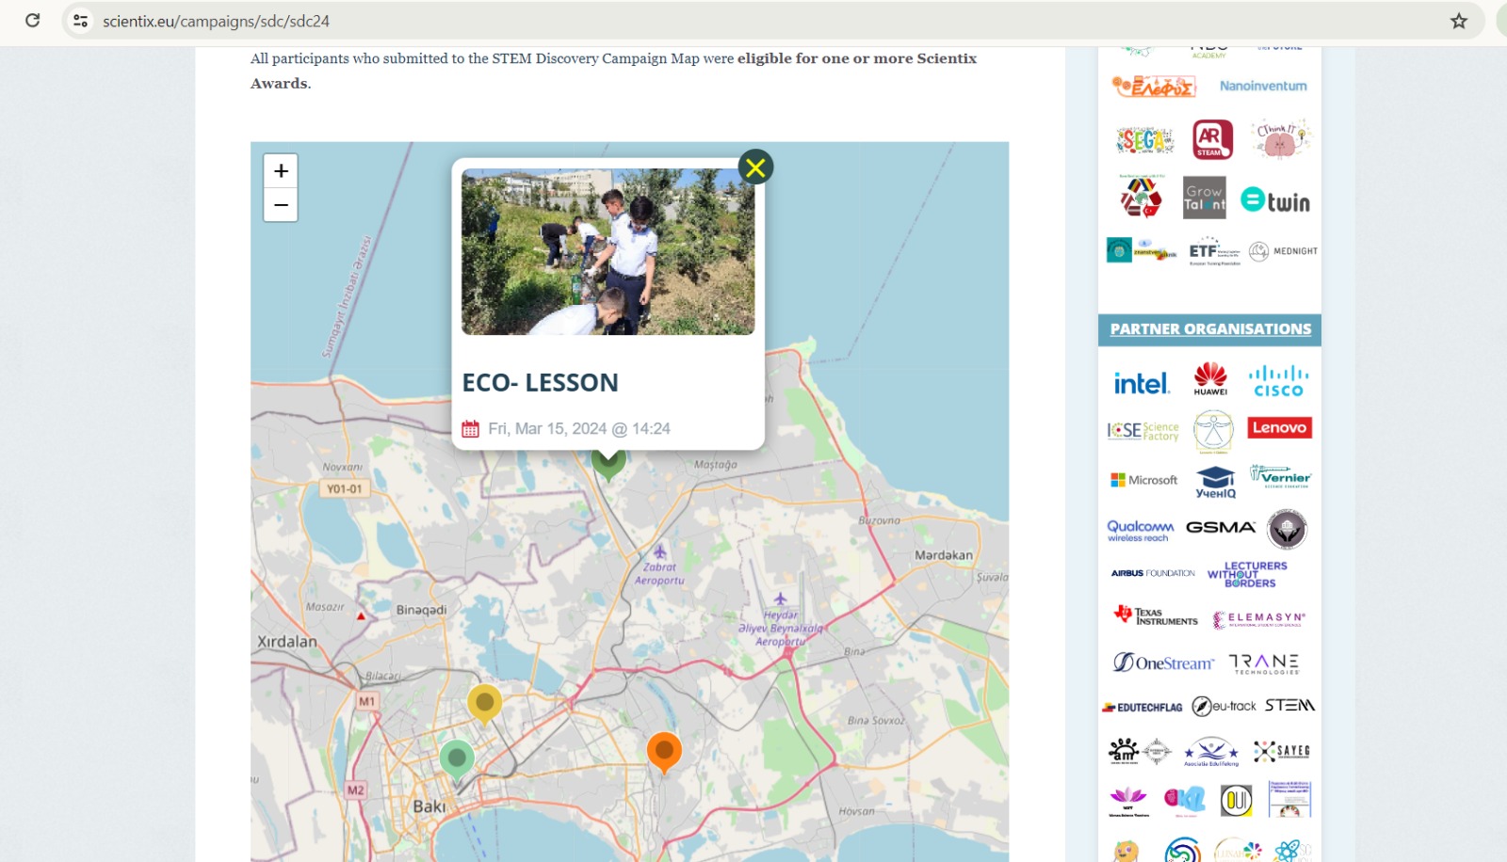Click the YчeнIQ logo

tap(1215, 482)
